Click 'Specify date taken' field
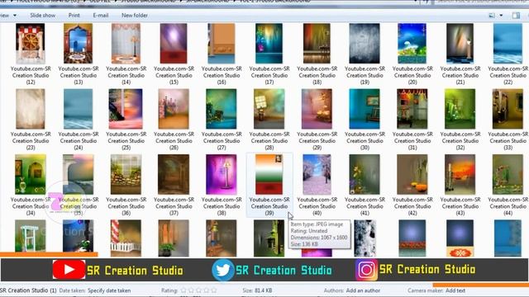Viewport: 529px width, 297px height. point(109,290)
